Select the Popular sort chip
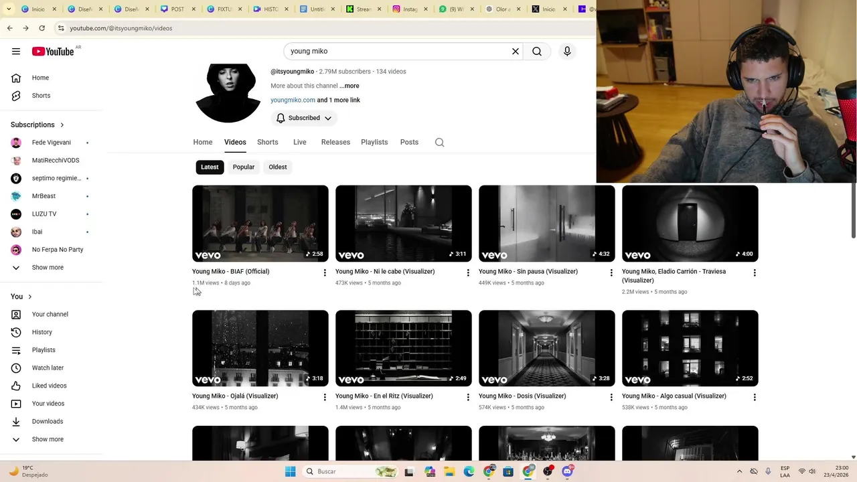 244,167
